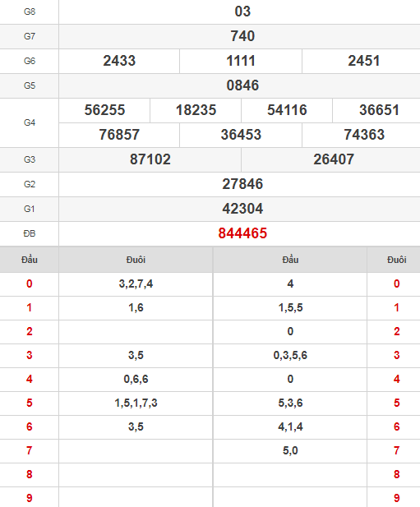
Task: Click G6 result 2451
Action: 364,61
